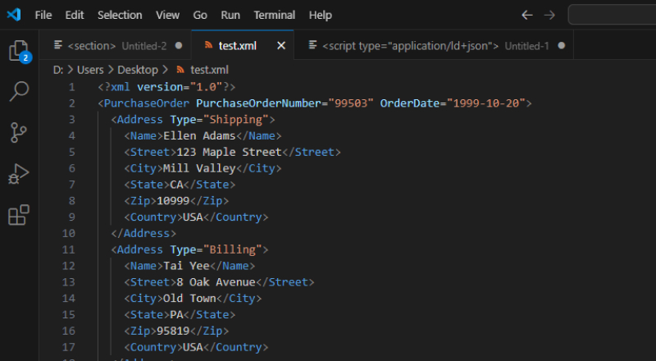Open the Terminal menu
The width and height of the screenshot is (656, 361).
tap(274, 15)
